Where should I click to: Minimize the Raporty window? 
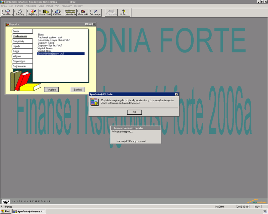point(87,24)
